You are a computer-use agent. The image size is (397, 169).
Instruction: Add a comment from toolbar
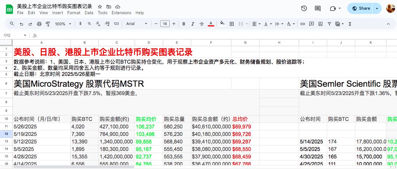tap(312, 24)
